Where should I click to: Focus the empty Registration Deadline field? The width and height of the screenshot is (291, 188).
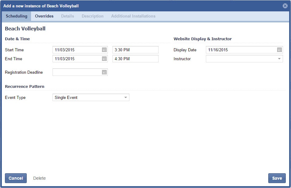point(77,72)
